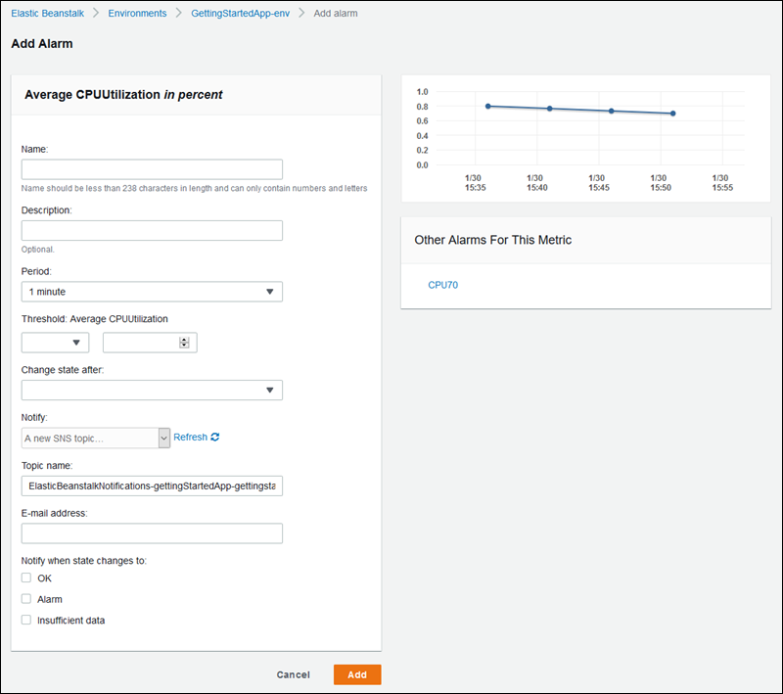This screenshot has height=694, width=783.
Task: Navigate to Environments breadcrumb
Action: coord(139,14)
